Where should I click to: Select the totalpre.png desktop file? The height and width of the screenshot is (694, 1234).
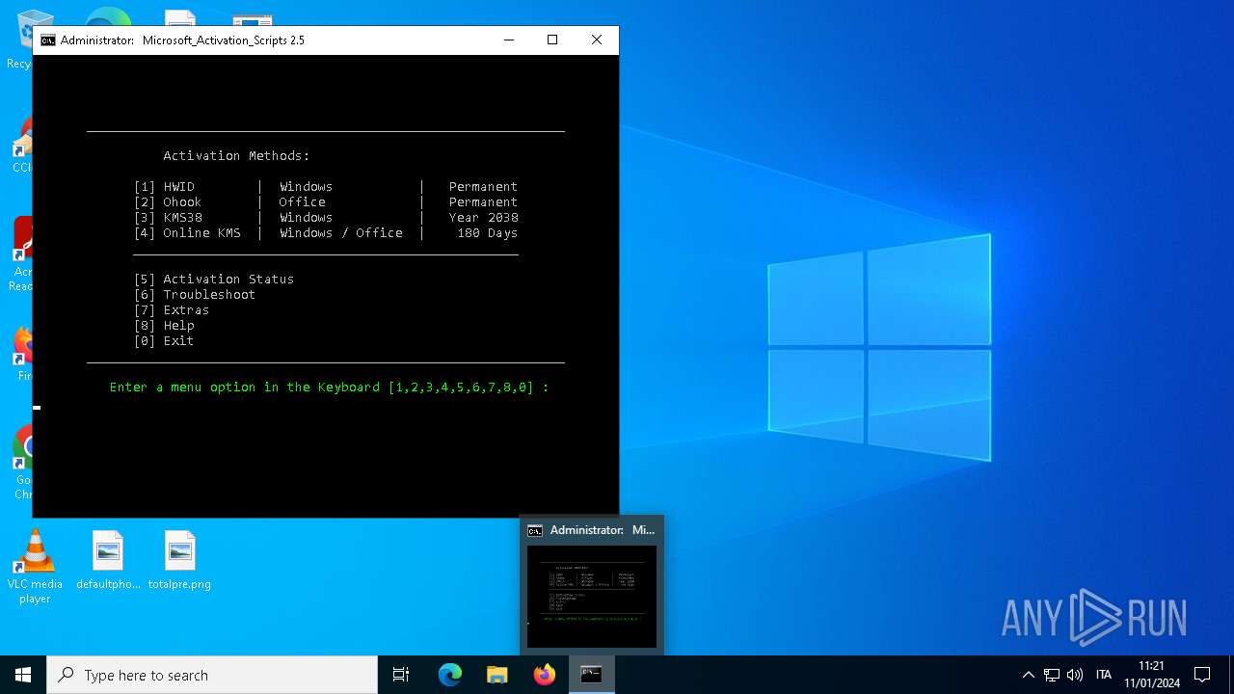coord(179,561)
